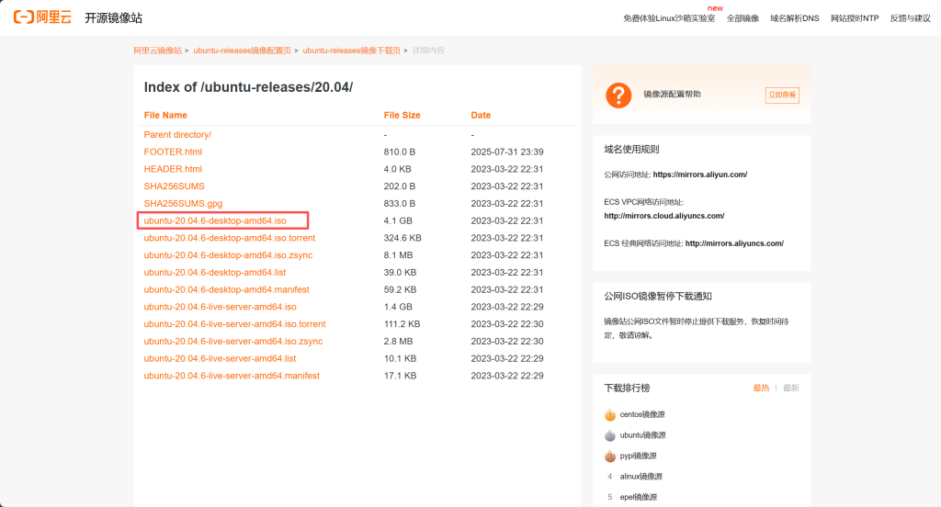The height and width of the screenshot is (507, 941).
Task: Open the Parent directory/ link
Action: 177,135
